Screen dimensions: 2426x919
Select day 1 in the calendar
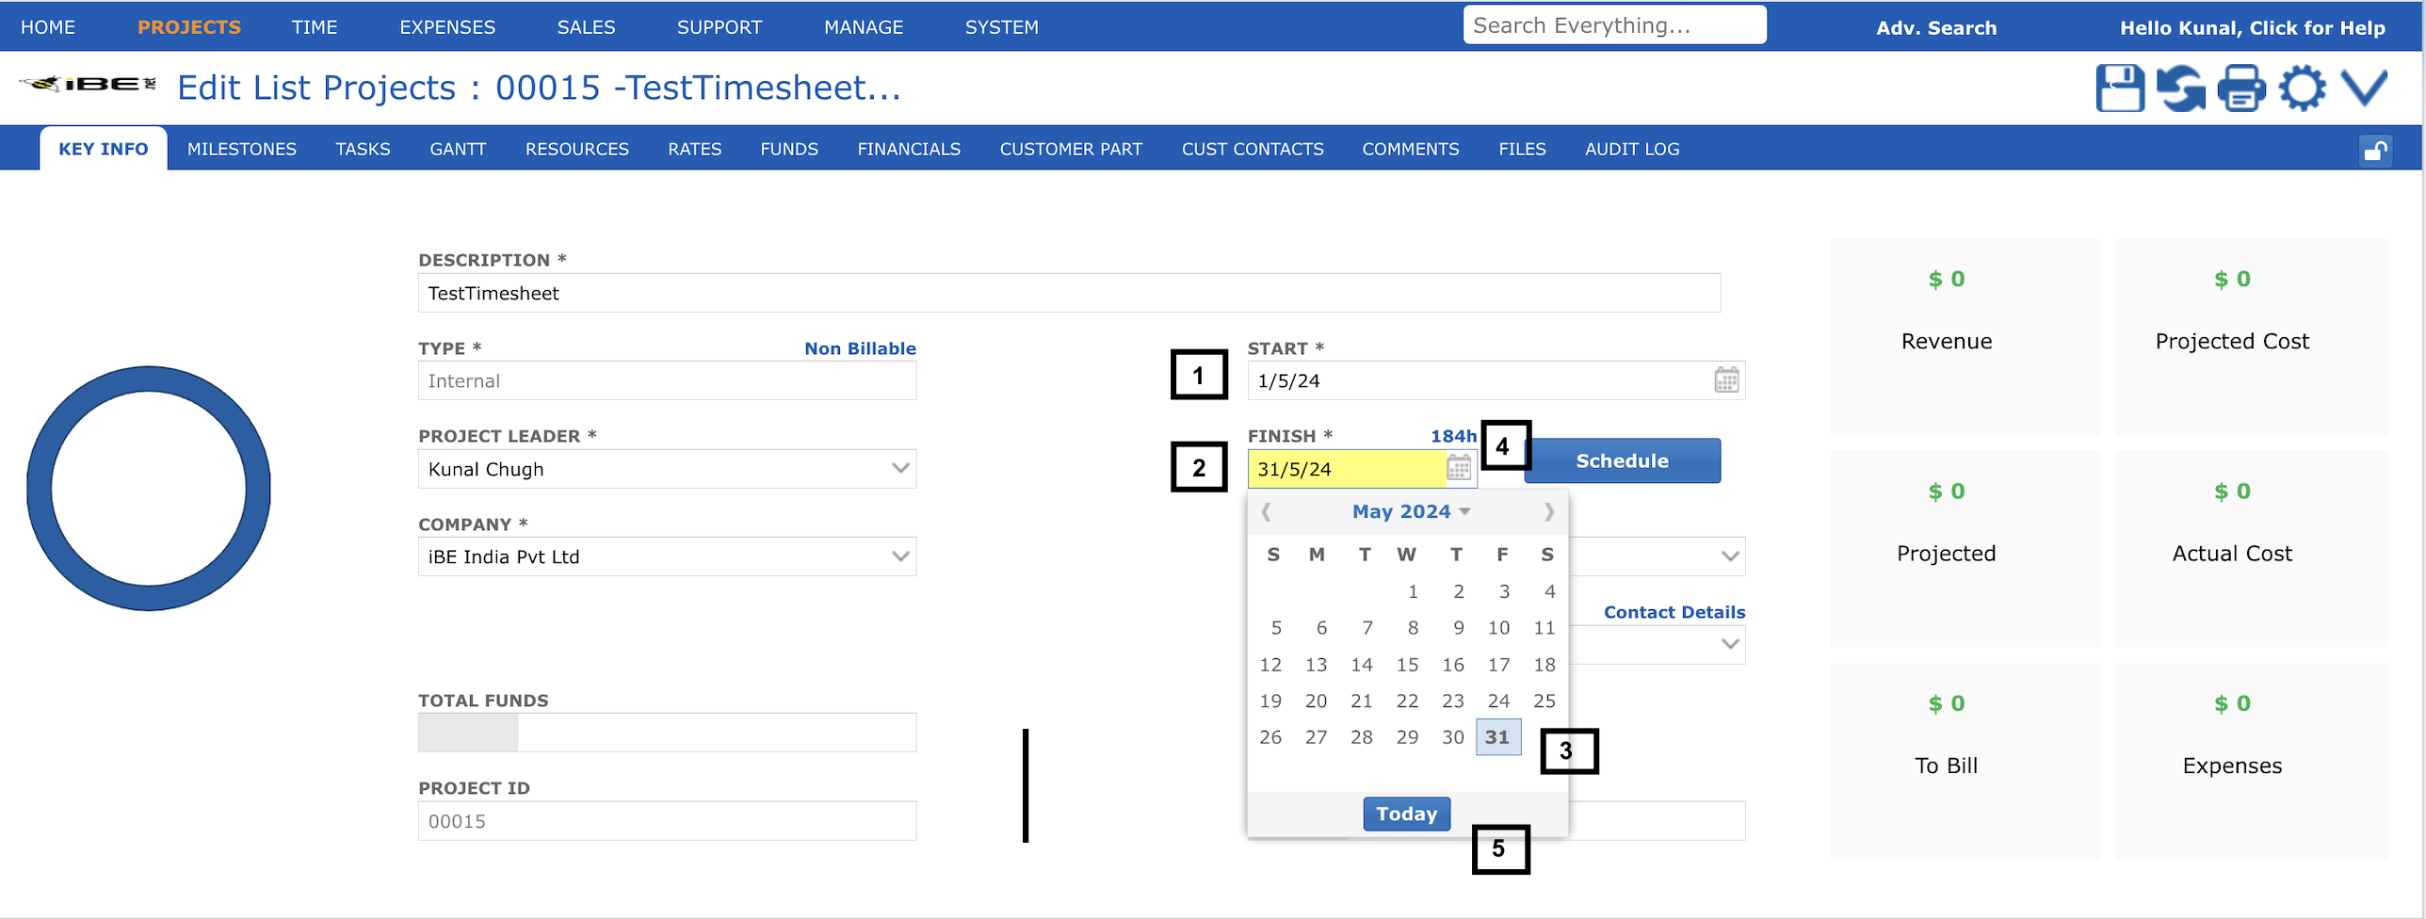pyautogui.click(x=1412, y=591)
